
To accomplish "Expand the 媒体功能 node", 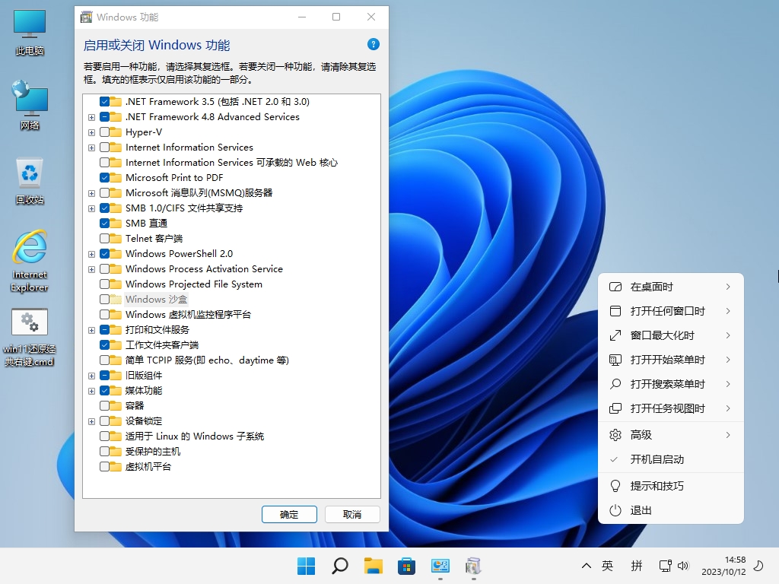I will click(91, 390).
